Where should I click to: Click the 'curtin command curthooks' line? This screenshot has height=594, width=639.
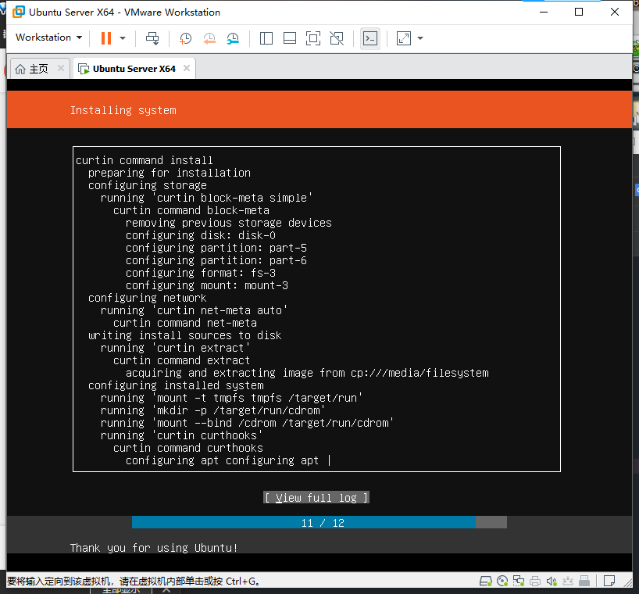(188, 448)
